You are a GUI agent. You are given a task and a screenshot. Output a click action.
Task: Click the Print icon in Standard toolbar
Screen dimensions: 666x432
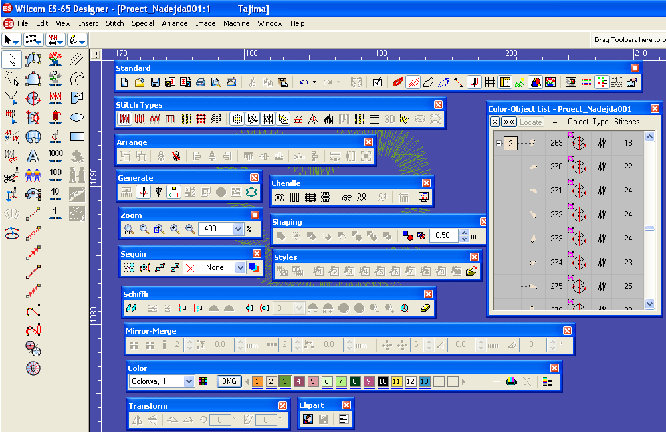tap(201, 82)
